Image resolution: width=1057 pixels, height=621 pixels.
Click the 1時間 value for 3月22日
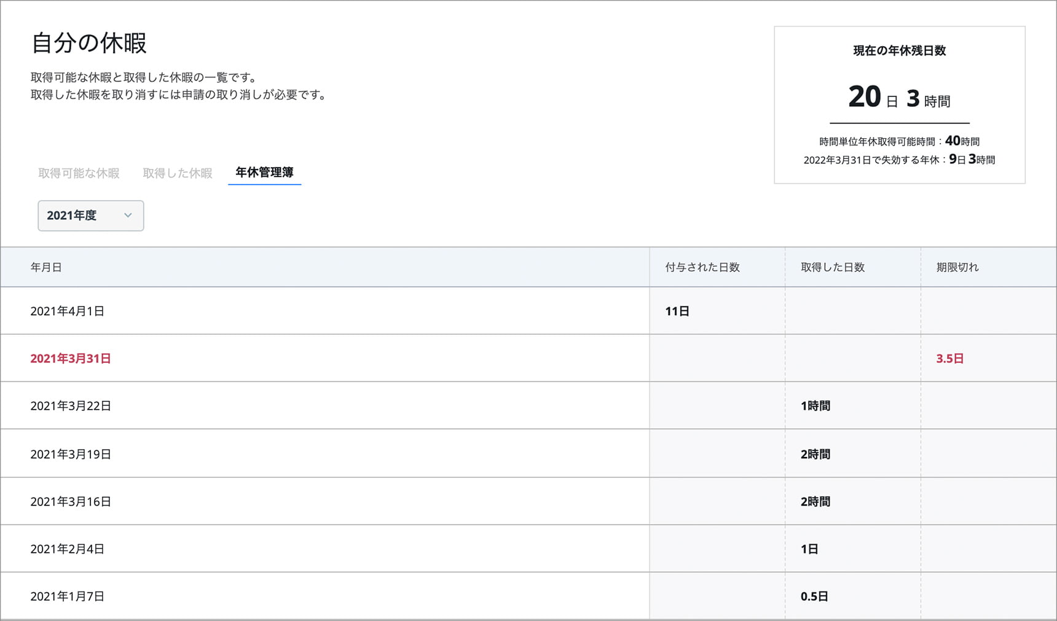[x=815, y=406]
